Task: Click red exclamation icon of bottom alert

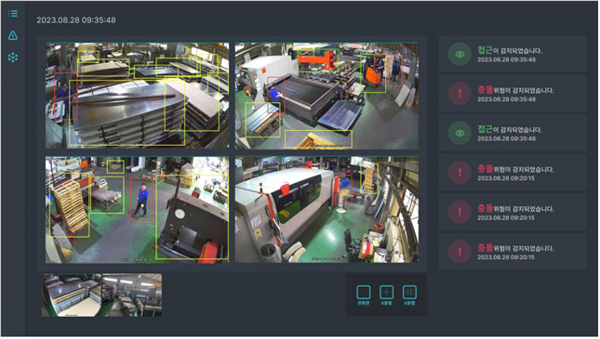Action: [460, 252]
